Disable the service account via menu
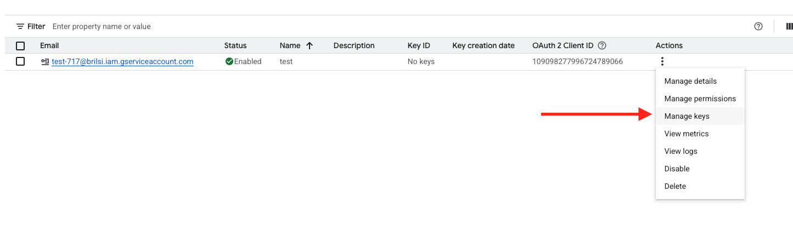Image resolution: width=793 pixels, height=237 pixels. pyautogui.click(x=677, y=169)
